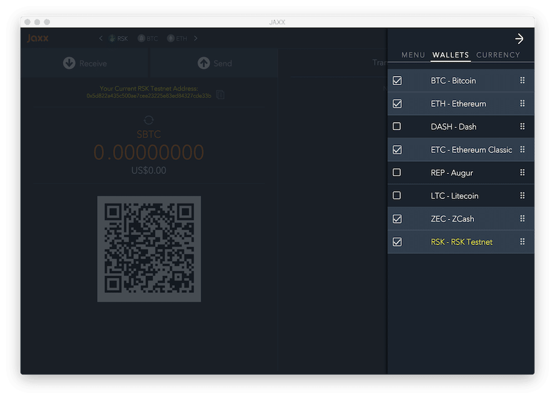This screenshot has height=399, width=555.
Task: Click the US$0.00 fiat value
Action: coord(149,171)
